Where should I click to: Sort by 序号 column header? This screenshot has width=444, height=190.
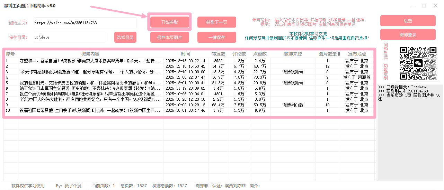[x=10, y=54]
